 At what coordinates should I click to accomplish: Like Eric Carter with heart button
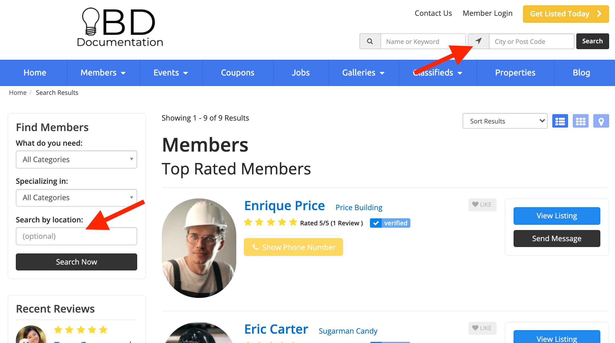pyautogui.click(x=482, y=328)
